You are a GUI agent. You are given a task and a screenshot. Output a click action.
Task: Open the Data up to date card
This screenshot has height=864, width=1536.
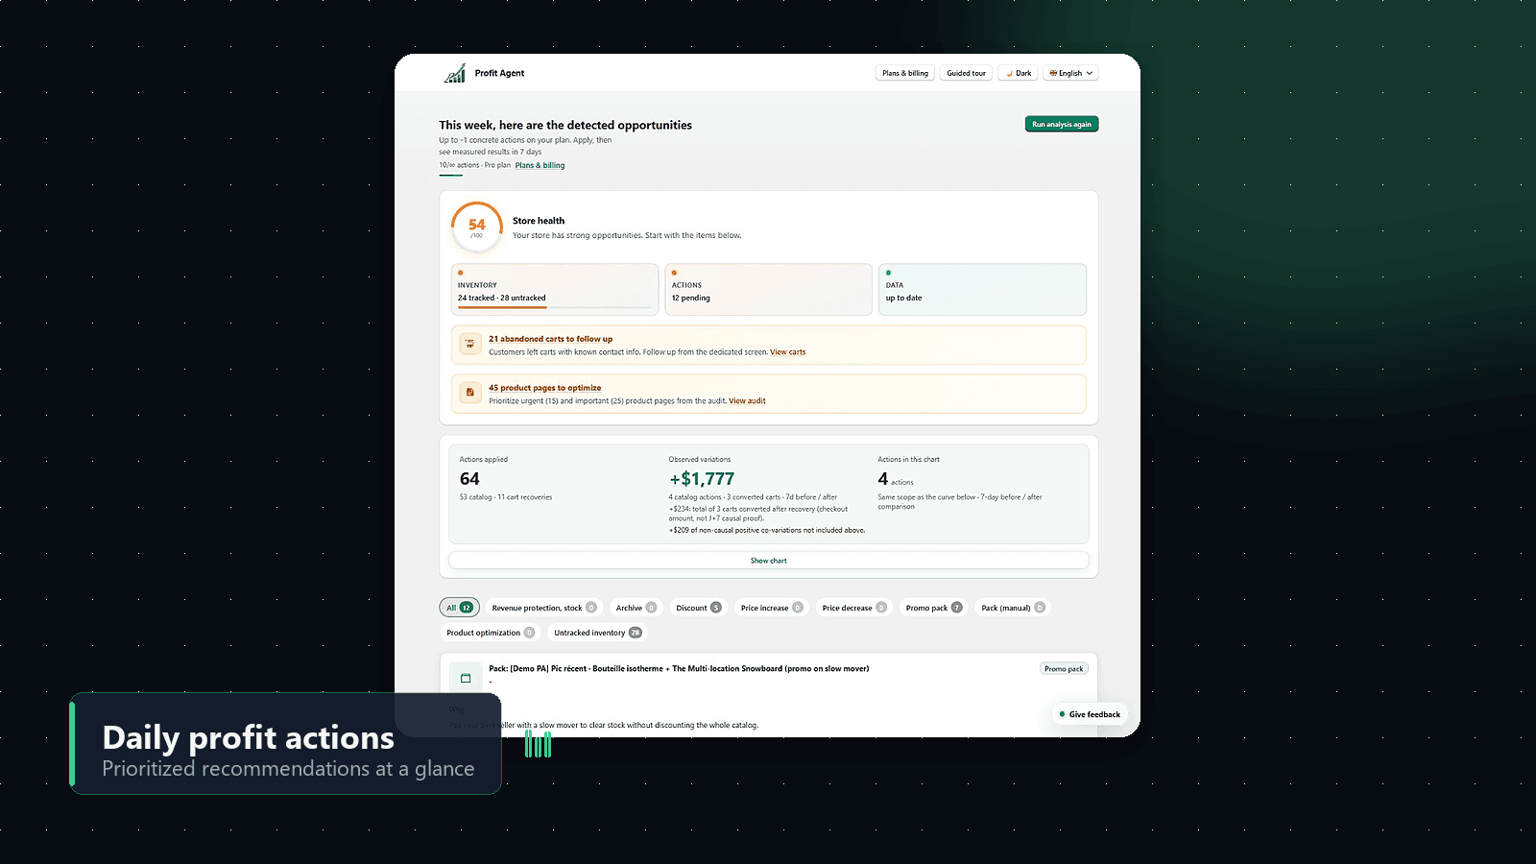click(x=982, y=289)
